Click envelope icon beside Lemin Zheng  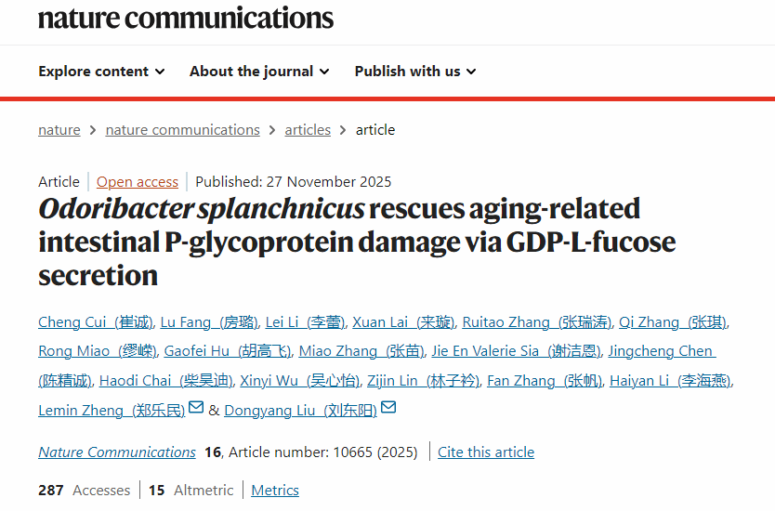[x=196, y=408]
